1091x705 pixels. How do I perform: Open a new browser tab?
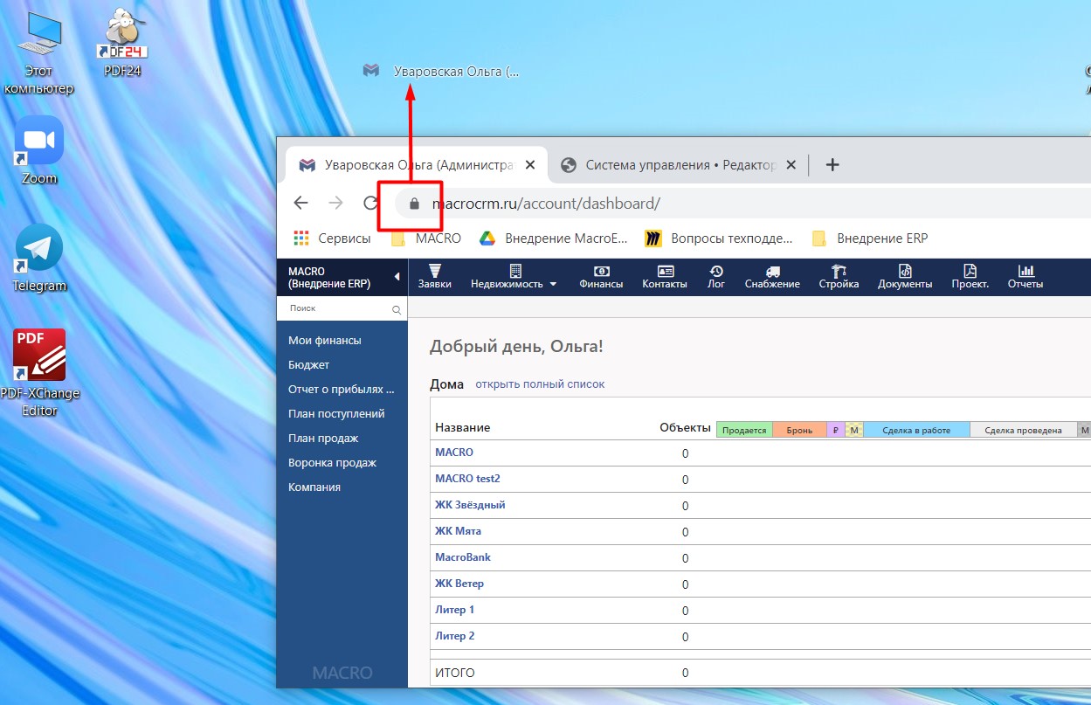click(832, 164)
